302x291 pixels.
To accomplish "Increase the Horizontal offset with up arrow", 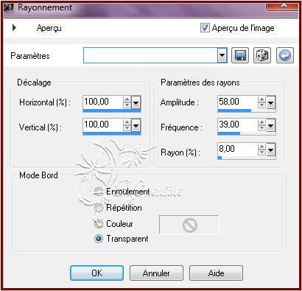I will pyautogui.click(x=127, y=99).
